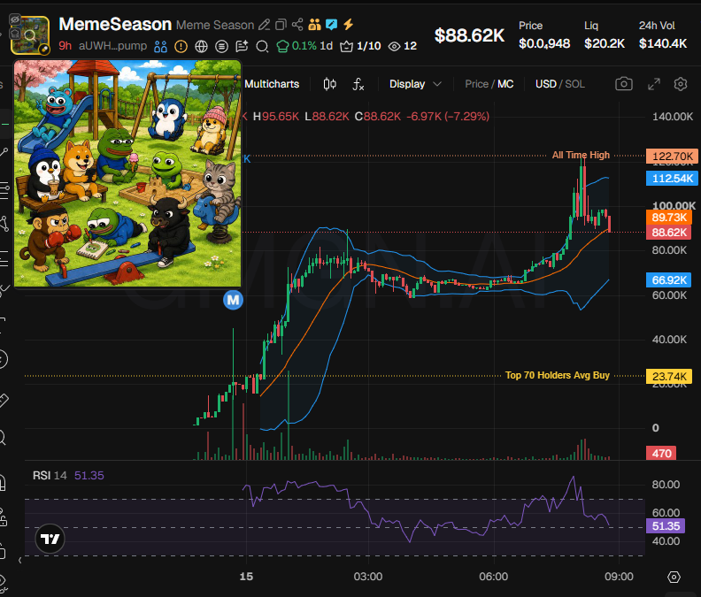Click the TradingView logo badge
Screen dimensions: 701x597
point(50,539)
